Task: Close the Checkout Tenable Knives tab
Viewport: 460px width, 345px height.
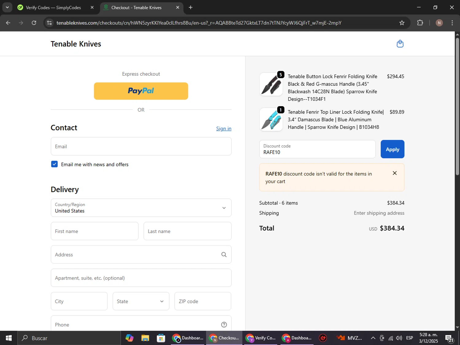Action: tap(178, 7)
